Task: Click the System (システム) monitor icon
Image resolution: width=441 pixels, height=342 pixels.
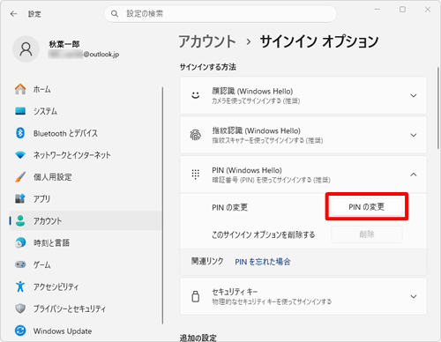Action: click(x=20, y=111)
